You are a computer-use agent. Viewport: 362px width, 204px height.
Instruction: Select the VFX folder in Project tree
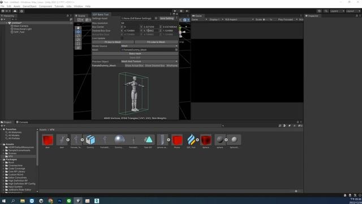pyautogui.click(x=10, y=156)
